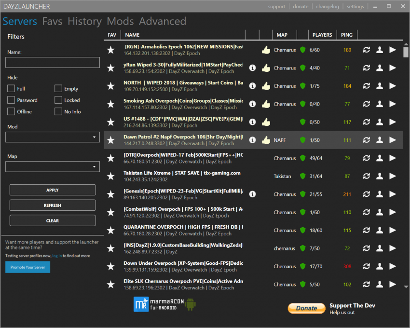Select the Takistan Life Xtreme server name
Image resolution: width=410 pixels, height=328 pixels.
[182, 173]
